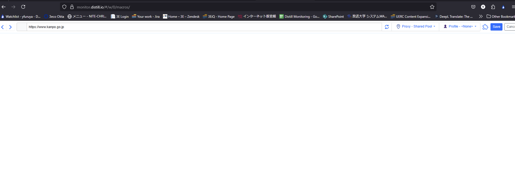Click the browser forward arrow

pos(13,7)
